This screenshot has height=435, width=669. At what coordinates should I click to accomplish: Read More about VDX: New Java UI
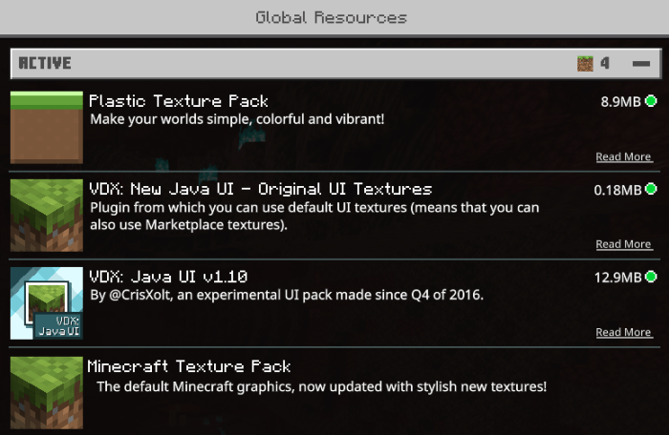point(624,244)
